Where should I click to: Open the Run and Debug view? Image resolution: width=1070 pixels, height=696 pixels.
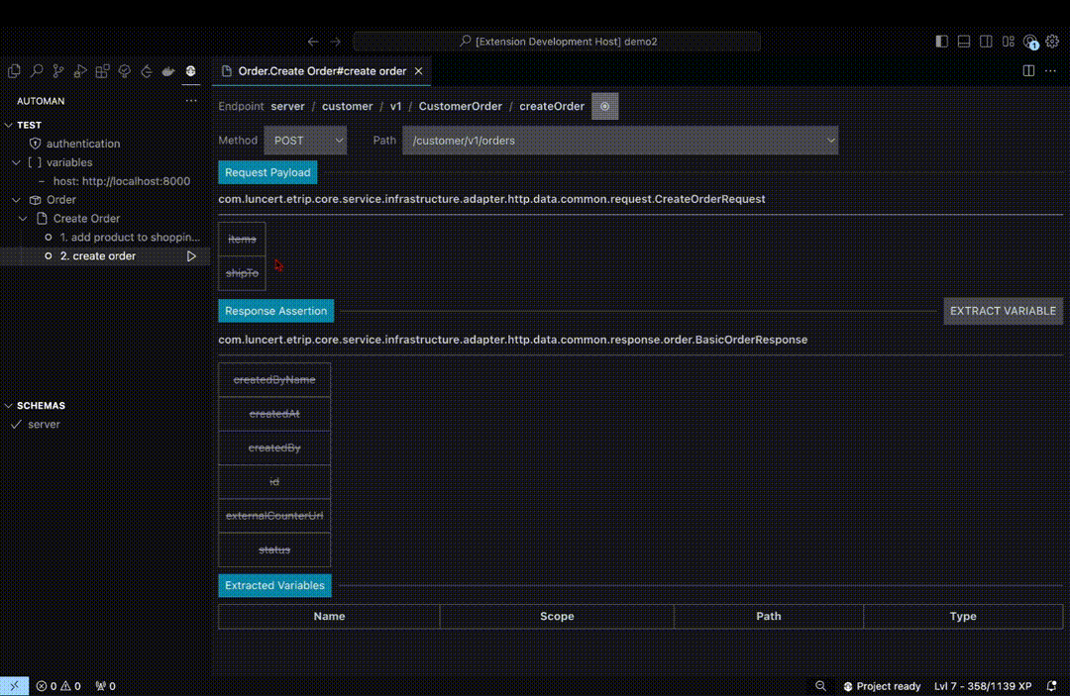pyautogui.click(x=79, y=71)
